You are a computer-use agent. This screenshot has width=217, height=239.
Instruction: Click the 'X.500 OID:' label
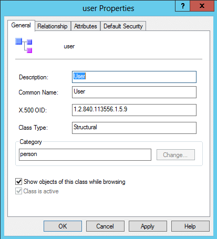click(x=33, y=110)
